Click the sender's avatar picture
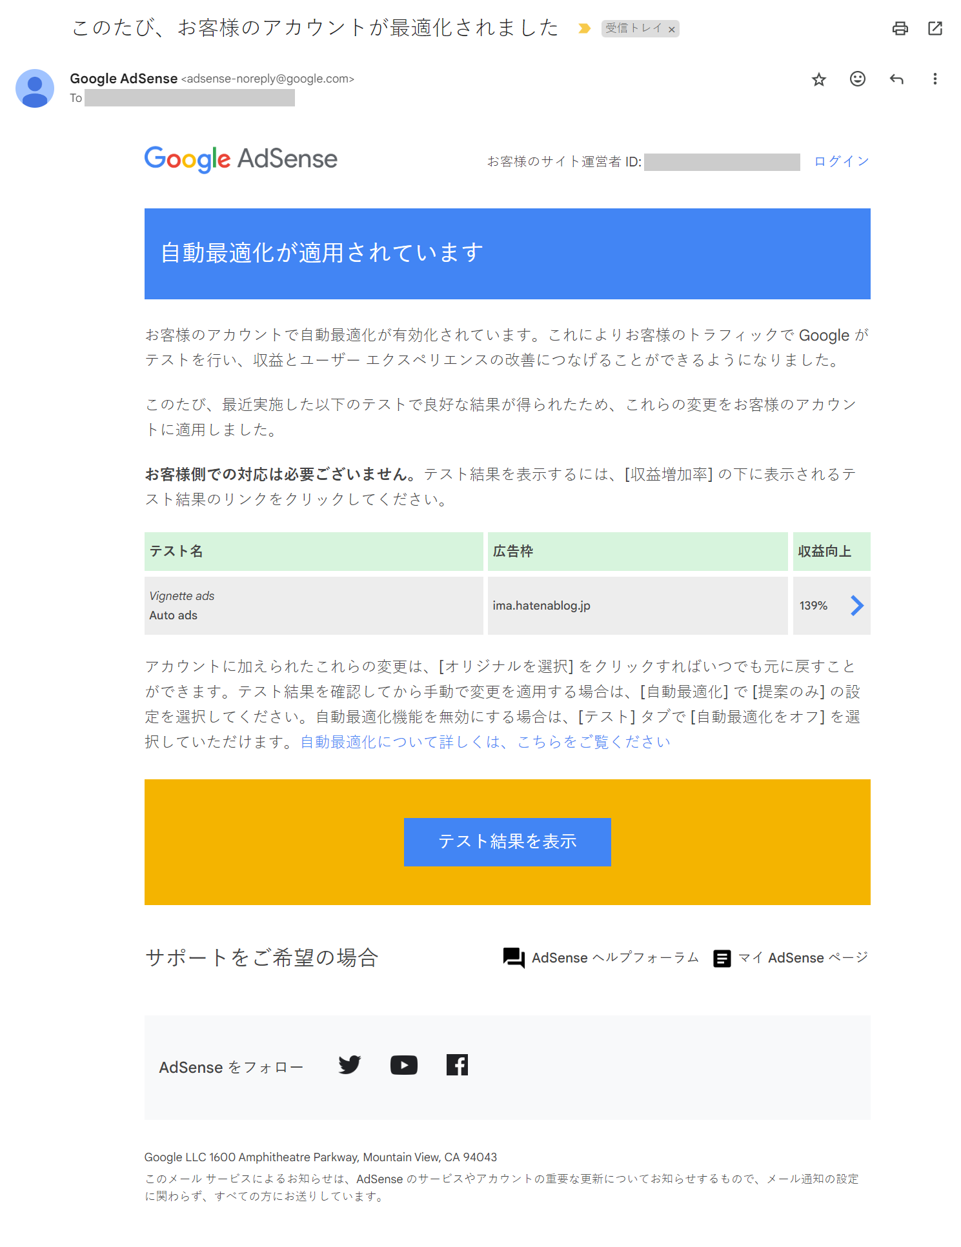Image resolution: width=961 pixels, height=1247 pixels. [35, 88]
